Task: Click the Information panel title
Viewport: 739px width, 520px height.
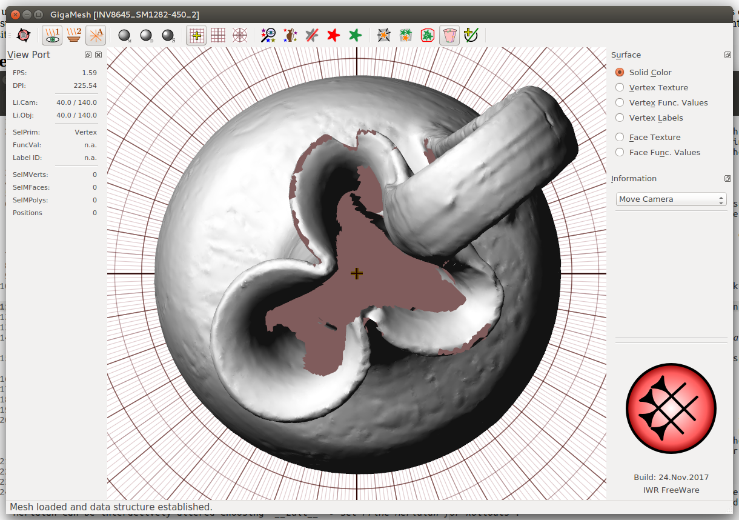Action: click(x=634, y=178)
